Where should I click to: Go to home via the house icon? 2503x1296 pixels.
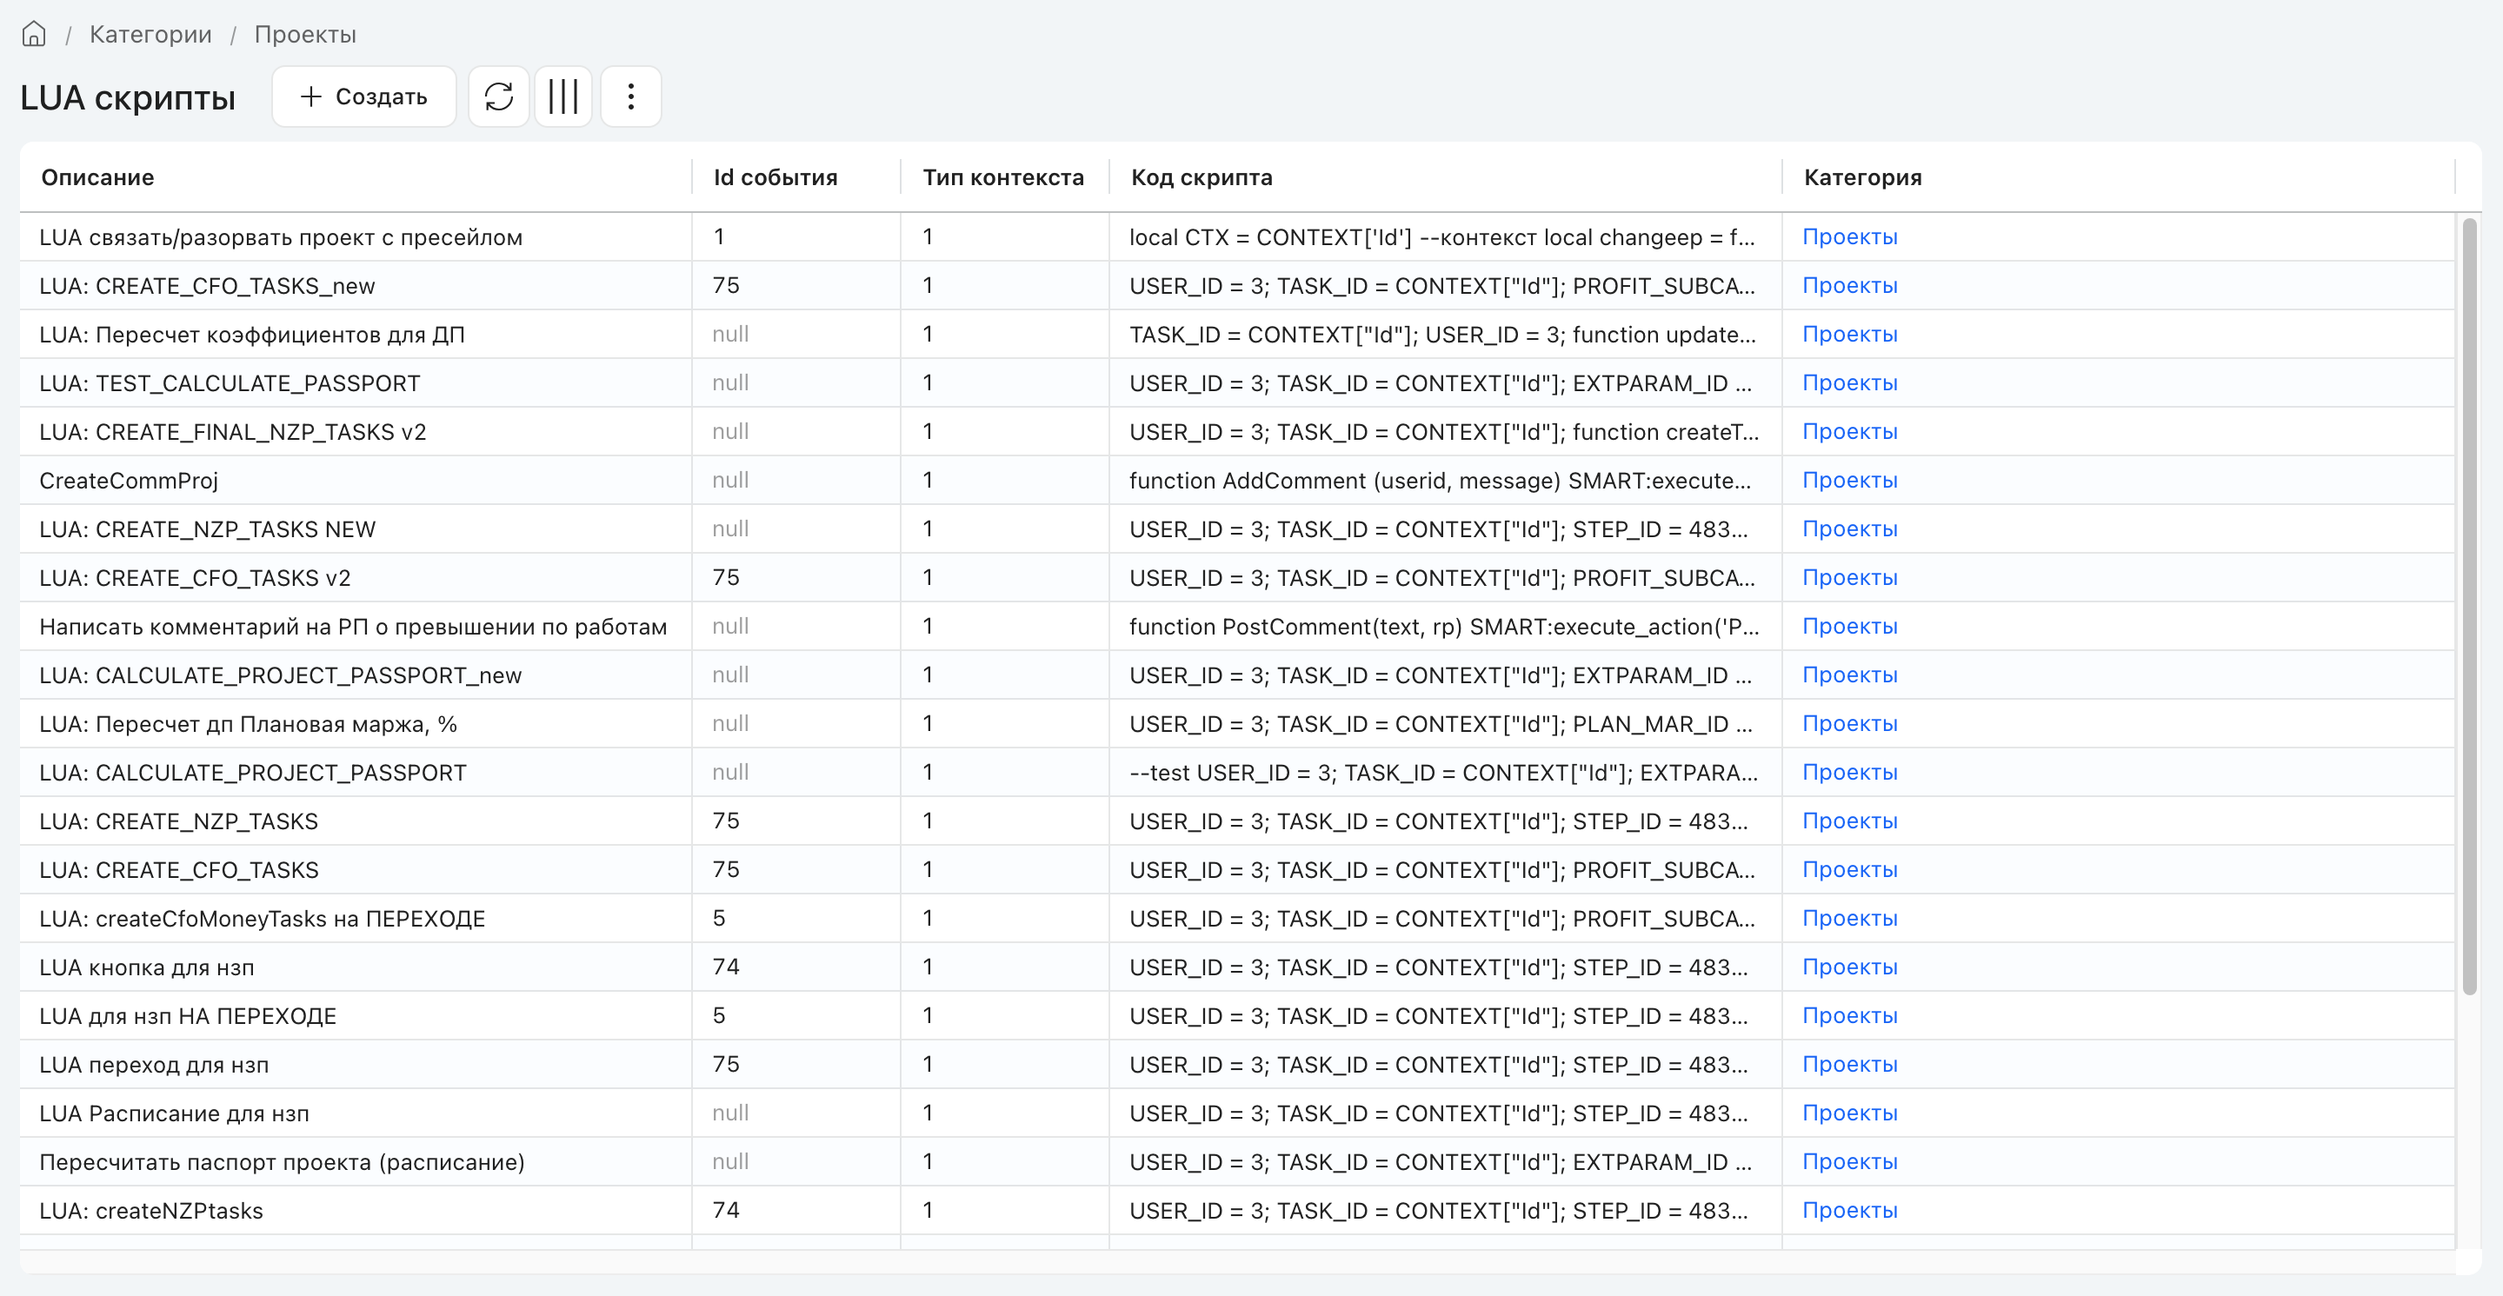click(x=34, y=34)
